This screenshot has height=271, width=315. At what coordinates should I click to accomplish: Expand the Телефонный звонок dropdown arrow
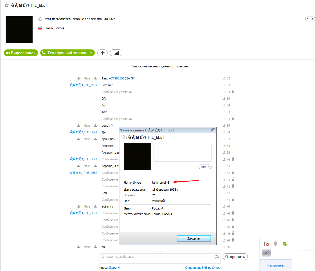91,53
